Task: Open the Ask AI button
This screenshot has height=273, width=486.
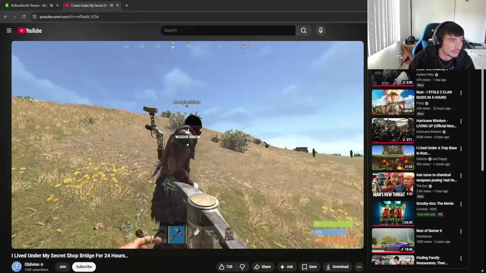Action: tap(286, 267)
